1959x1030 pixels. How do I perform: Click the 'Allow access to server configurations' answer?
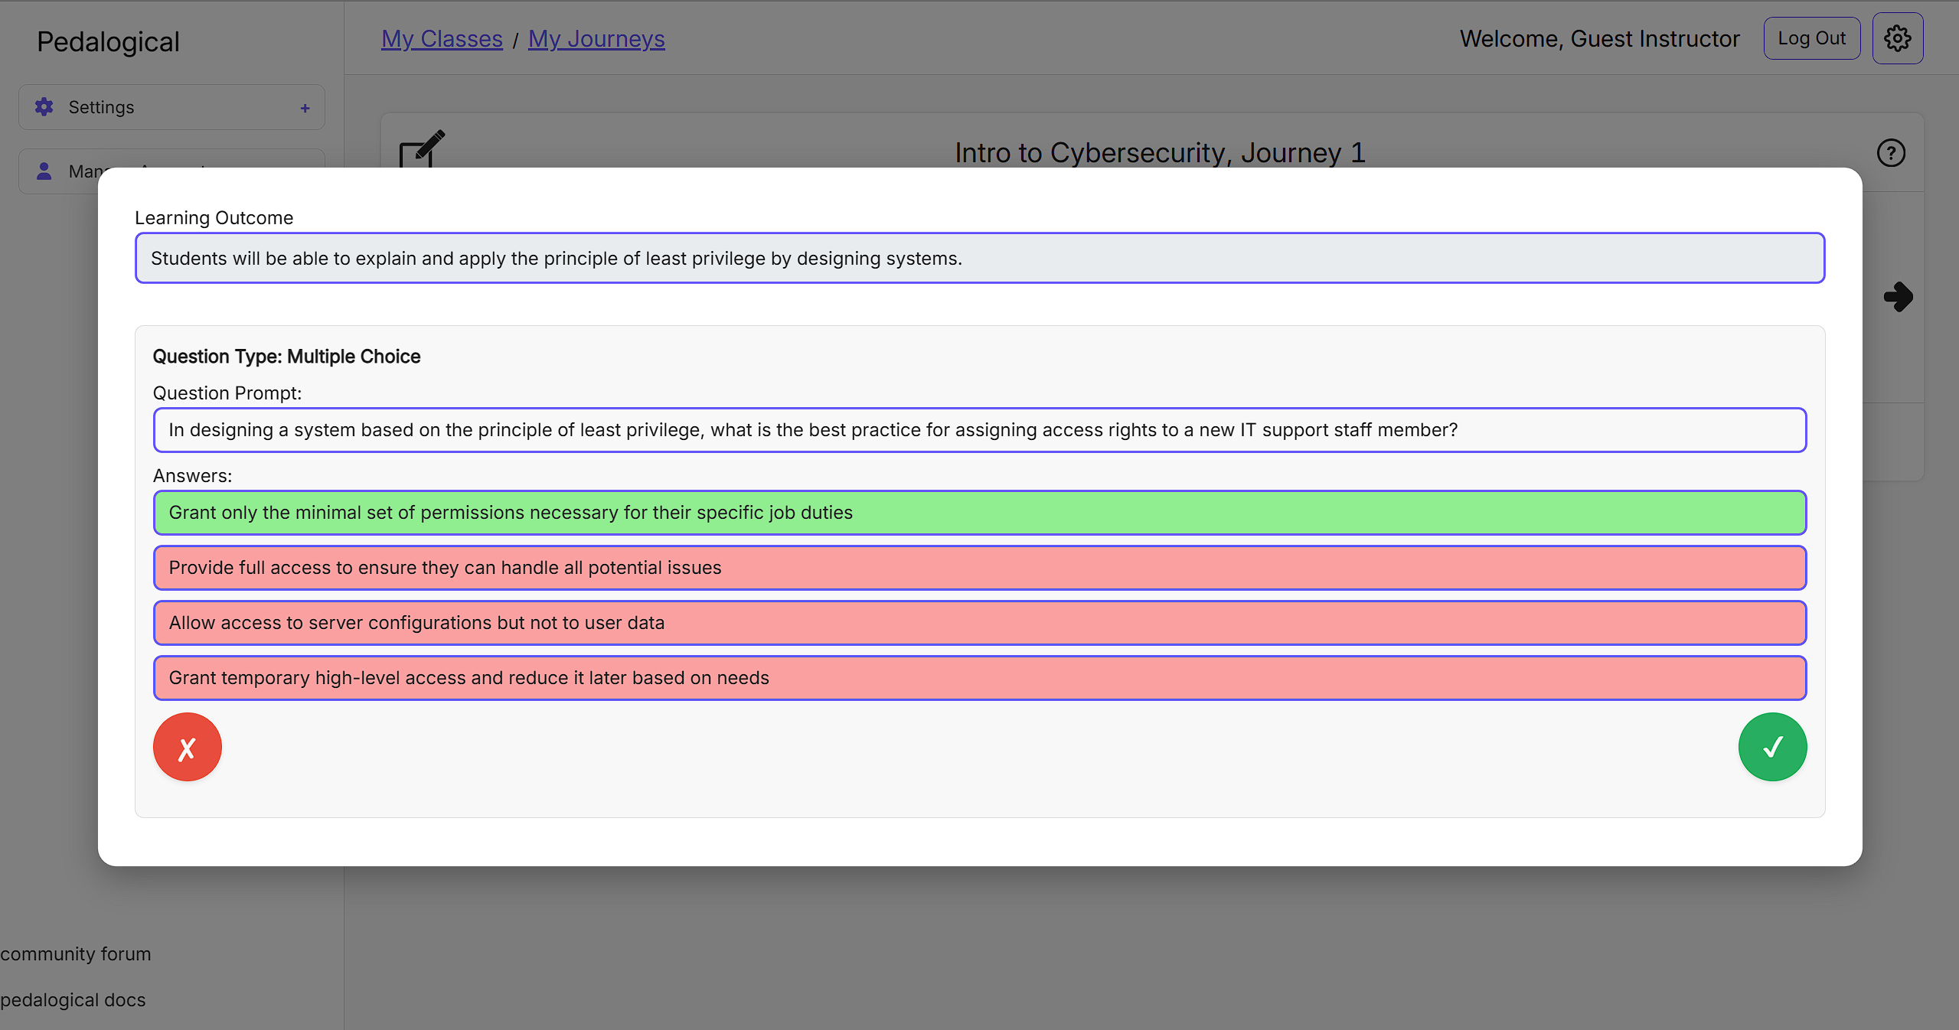pyautogui.click(x=979, y=623)
